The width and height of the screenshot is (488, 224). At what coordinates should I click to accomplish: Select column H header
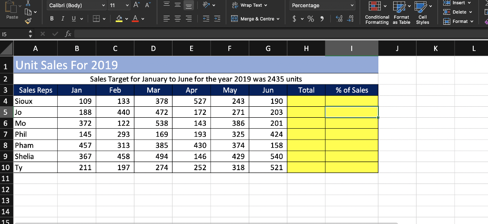(306, 48)
